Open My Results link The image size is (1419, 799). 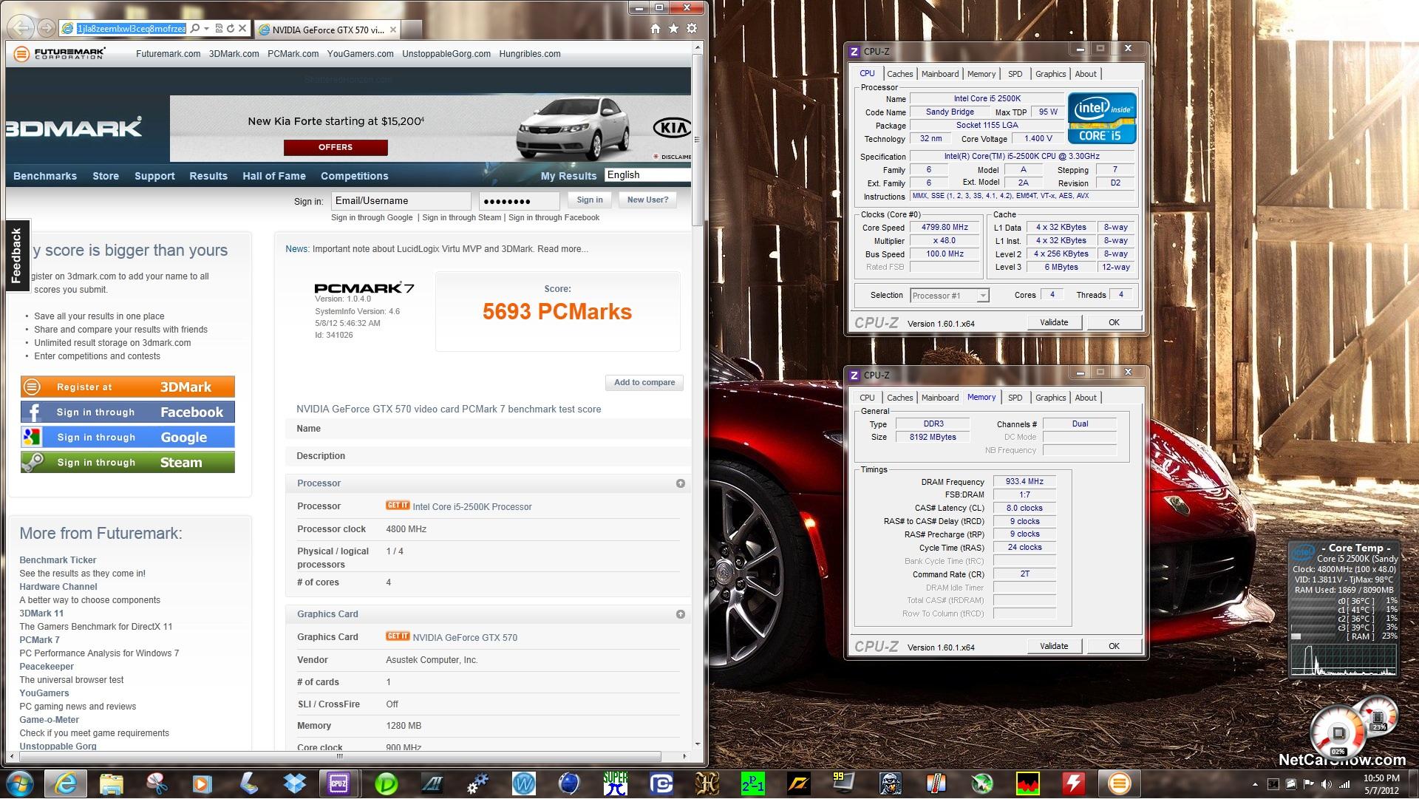(x=568, y=176)
